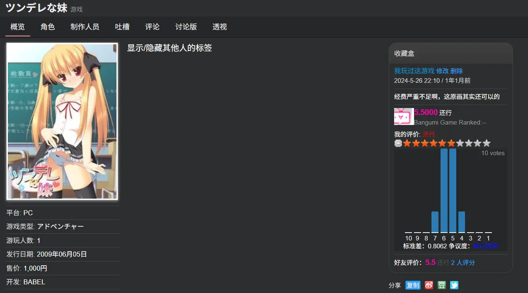Open the 制作人员 tab
Screen dimensions: 528x293
(85, 27)
